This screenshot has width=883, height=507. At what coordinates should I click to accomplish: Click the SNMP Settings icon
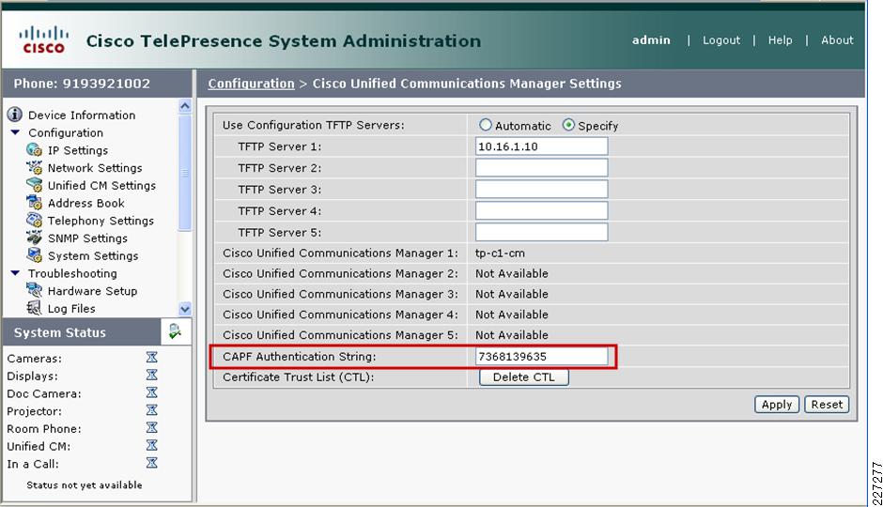coord(34,238)
